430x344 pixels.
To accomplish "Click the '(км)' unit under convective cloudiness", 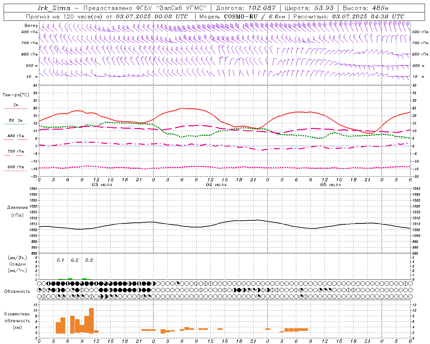I will coord(17,327).
